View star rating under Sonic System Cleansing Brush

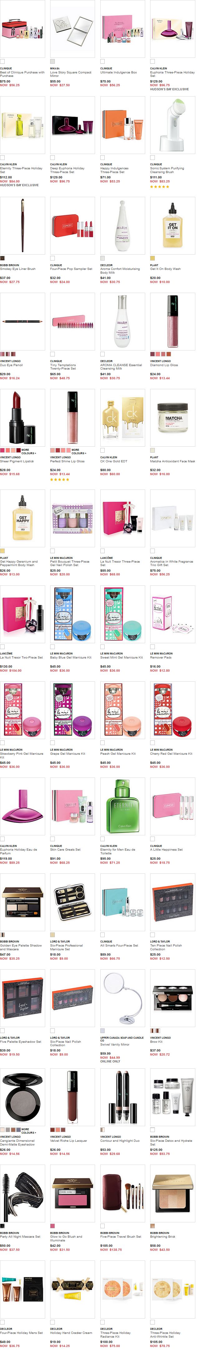pos(160,186)
